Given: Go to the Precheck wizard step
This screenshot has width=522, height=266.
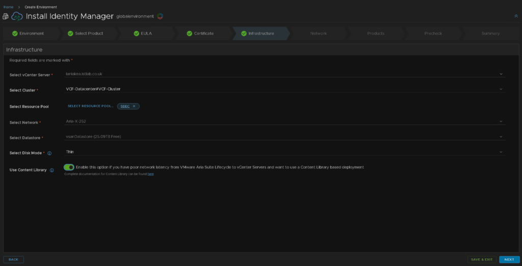Looking at the screenshot, I should tap(433, 34).
